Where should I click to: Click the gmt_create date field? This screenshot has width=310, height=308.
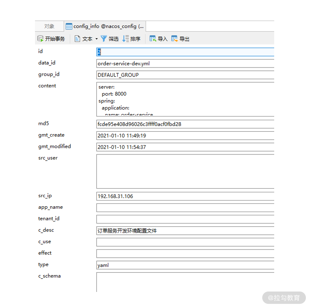click(x=185, y=135)
